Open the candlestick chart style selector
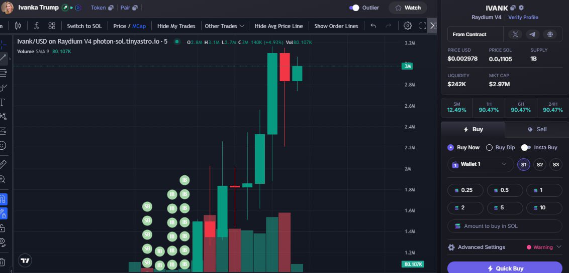569x273 pixels. coord(18,26)
